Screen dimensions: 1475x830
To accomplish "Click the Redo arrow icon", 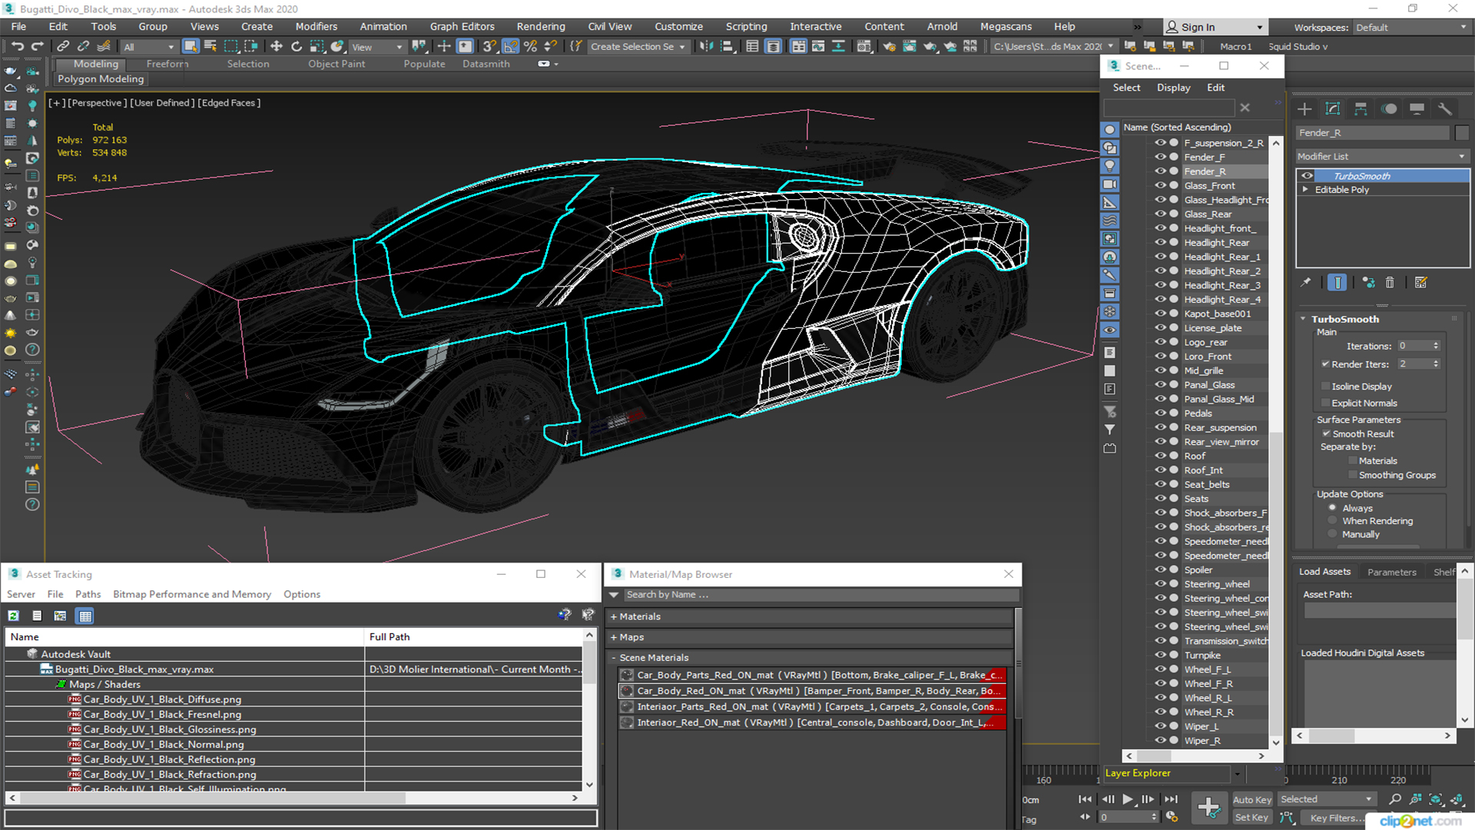I will [38, 47].
